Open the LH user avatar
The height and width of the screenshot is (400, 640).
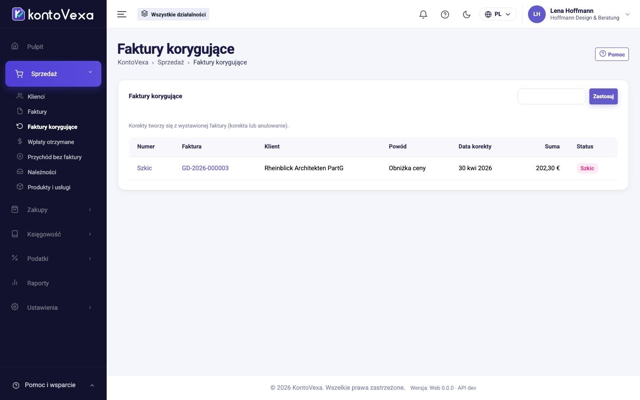(536, 14)
